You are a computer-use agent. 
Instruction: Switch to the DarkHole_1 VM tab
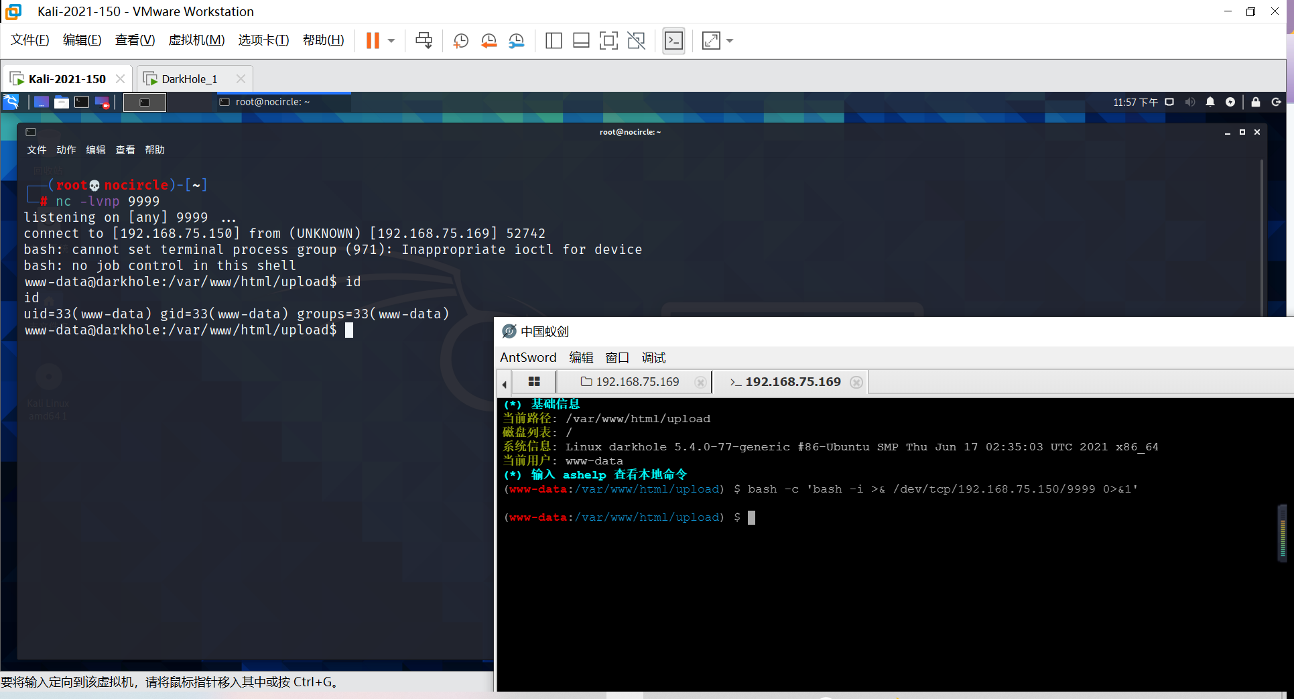tap(190, 79)
